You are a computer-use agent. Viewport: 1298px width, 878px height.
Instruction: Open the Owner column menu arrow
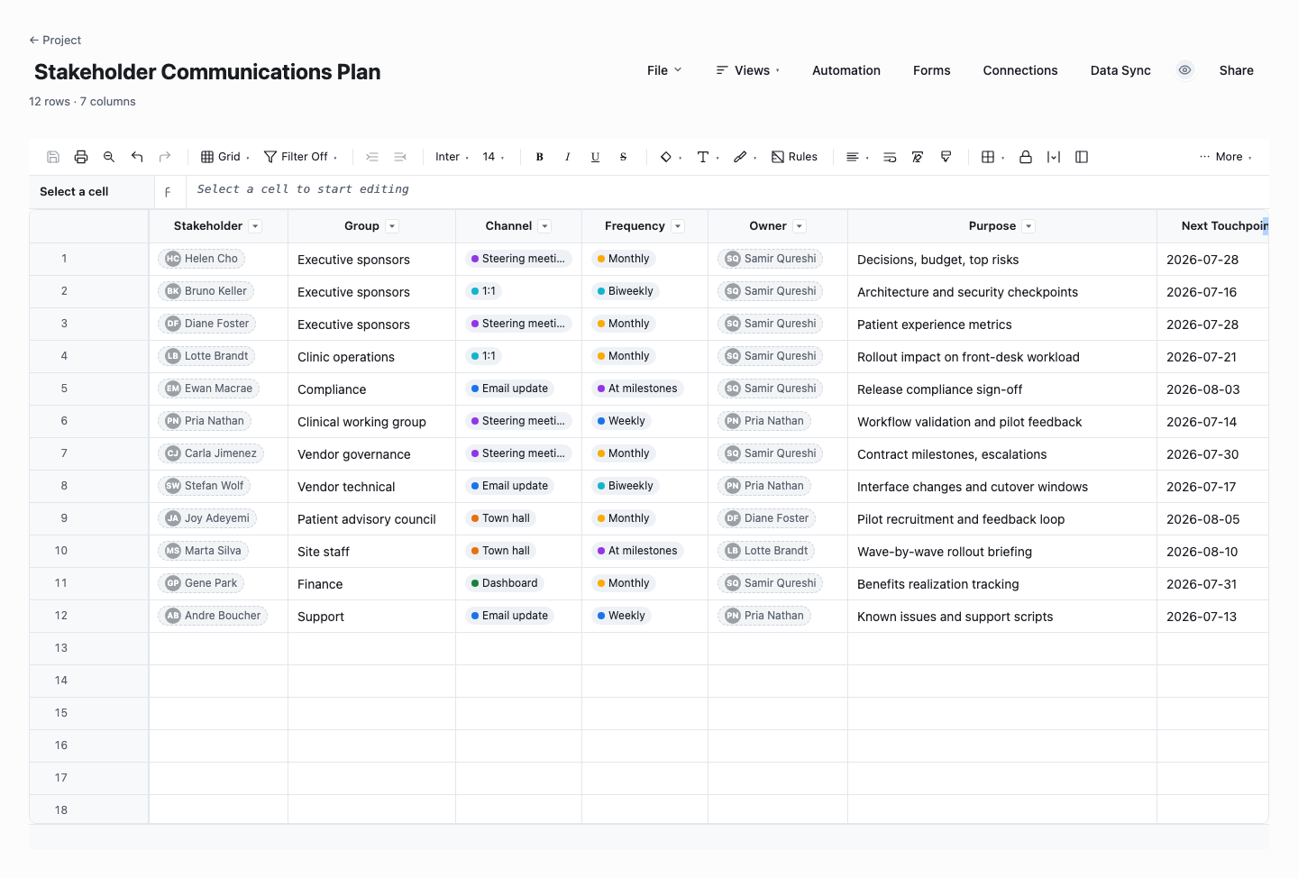(800, 226)
